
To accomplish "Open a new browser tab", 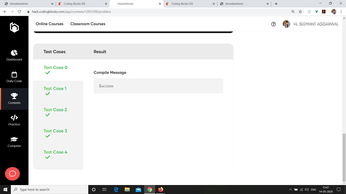I will tap(276, 3).
